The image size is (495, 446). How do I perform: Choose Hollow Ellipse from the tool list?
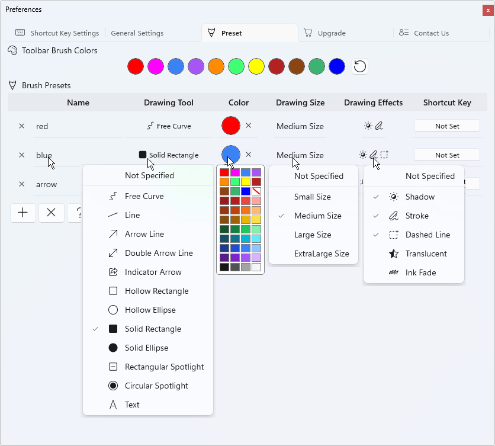pos(148,310)
